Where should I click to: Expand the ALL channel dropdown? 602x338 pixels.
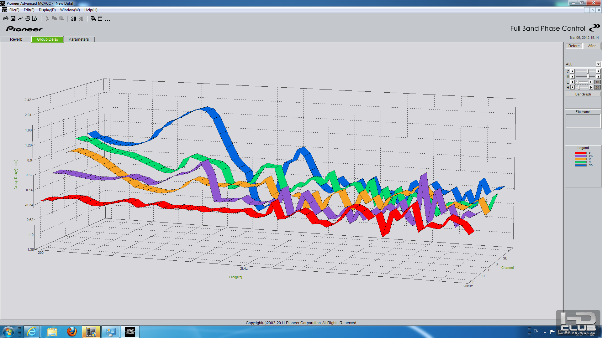tap(598, 64)
